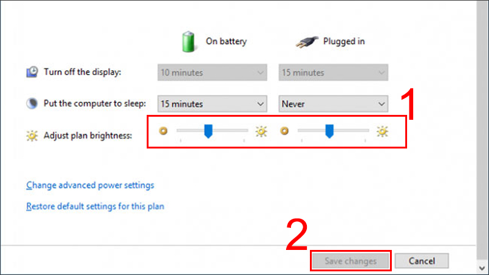Click the On battery brightness slider thumb

click(208, 131)
